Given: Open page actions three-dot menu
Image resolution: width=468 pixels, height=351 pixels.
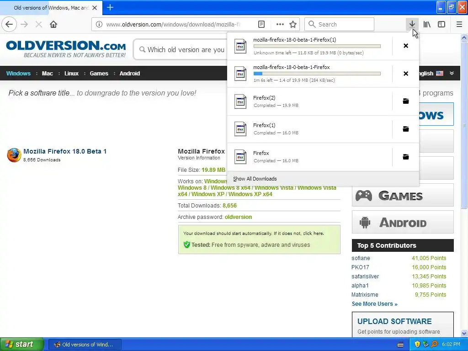Looking at the screenshot, I should tap(280, 24).
